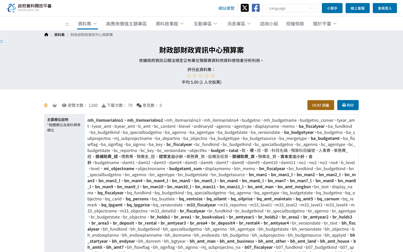Click the accessibility dots icon in the nav bar

67,24
